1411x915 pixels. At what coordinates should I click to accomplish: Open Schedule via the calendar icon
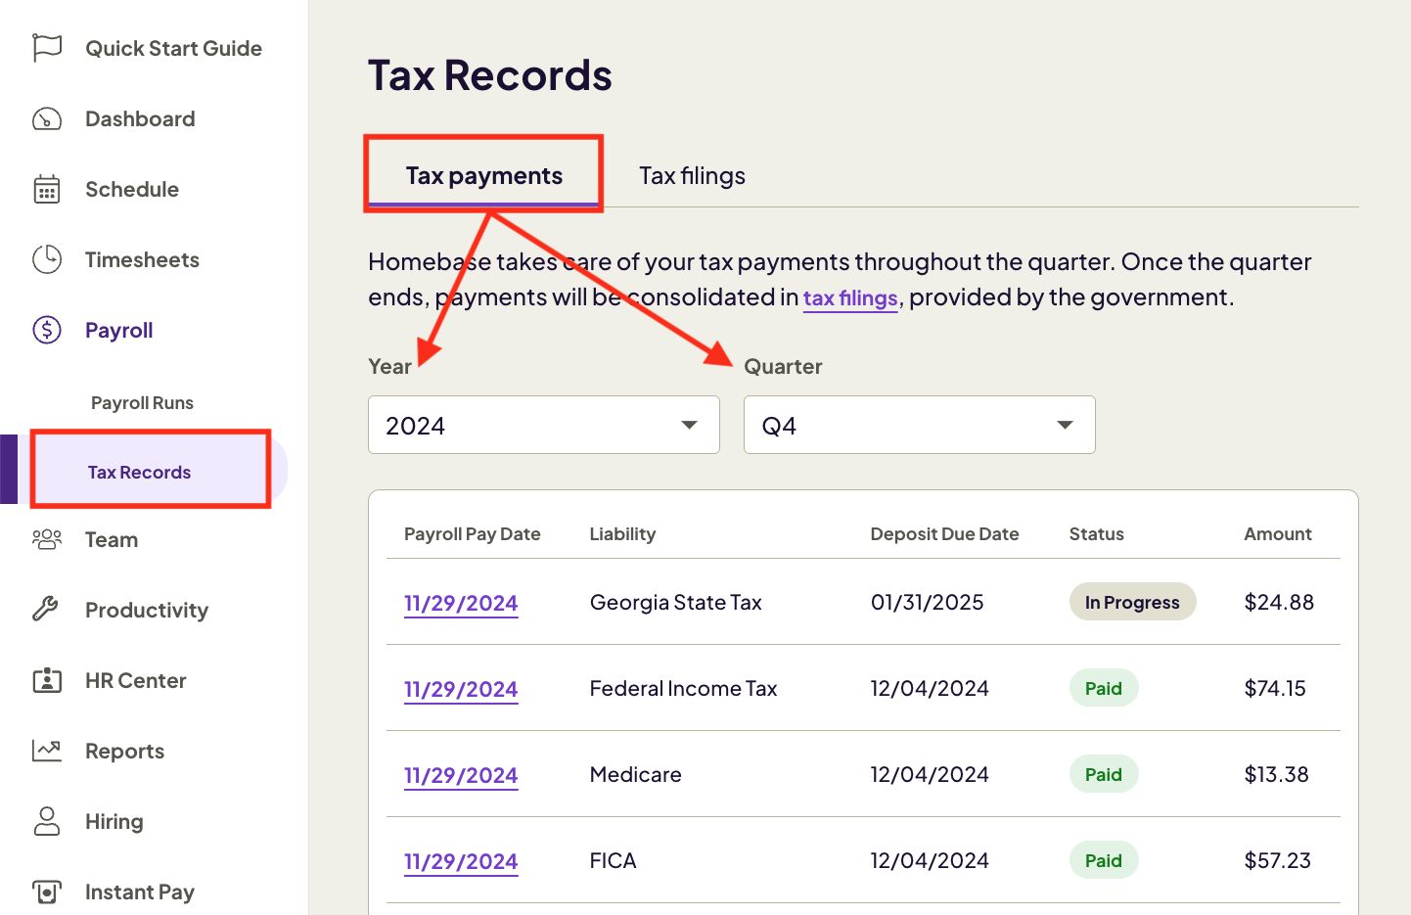click(x=46, y=189)
